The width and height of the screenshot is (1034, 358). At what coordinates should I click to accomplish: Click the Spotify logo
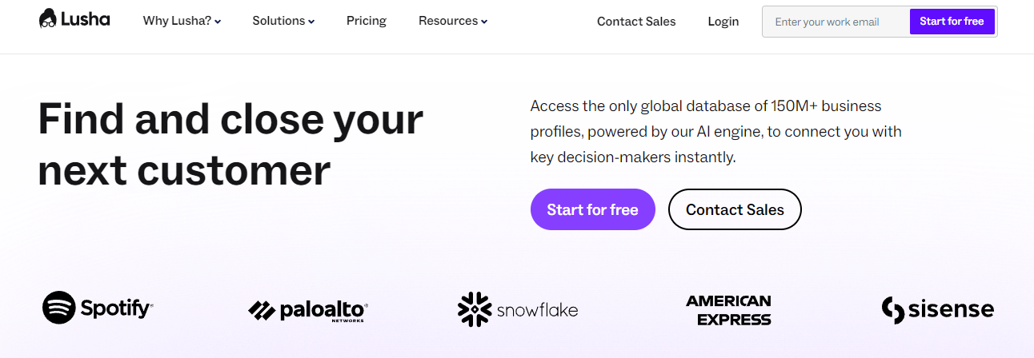(98, 308)
